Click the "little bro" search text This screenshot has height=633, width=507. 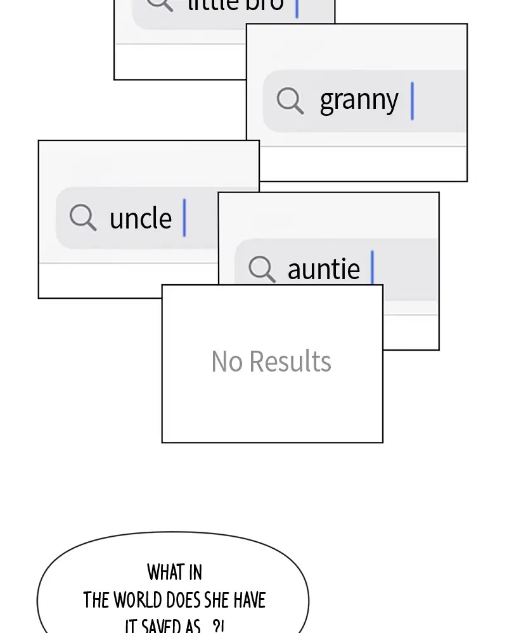pyautogui.click(x=236, y=6)
